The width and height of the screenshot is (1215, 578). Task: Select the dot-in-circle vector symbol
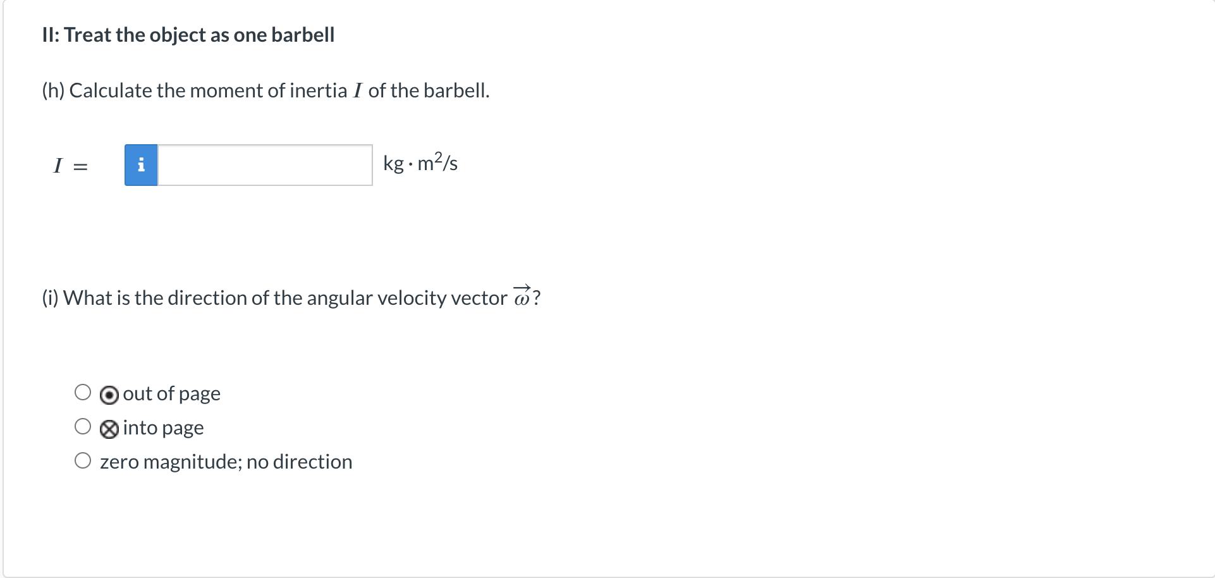(x=109, y=393)
